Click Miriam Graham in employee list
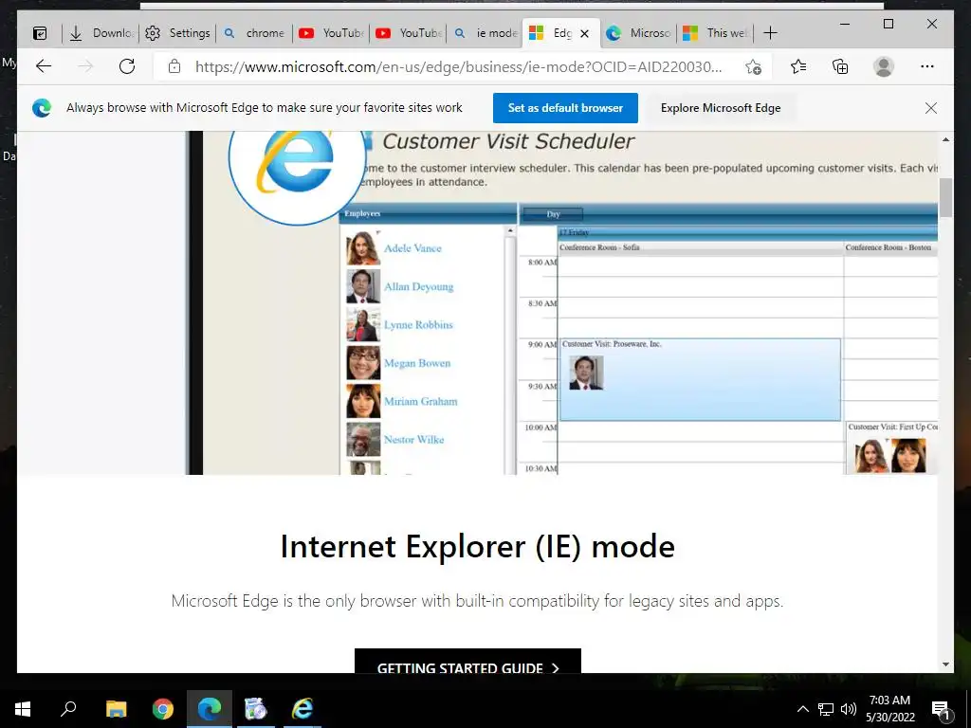 click(420, 402)
